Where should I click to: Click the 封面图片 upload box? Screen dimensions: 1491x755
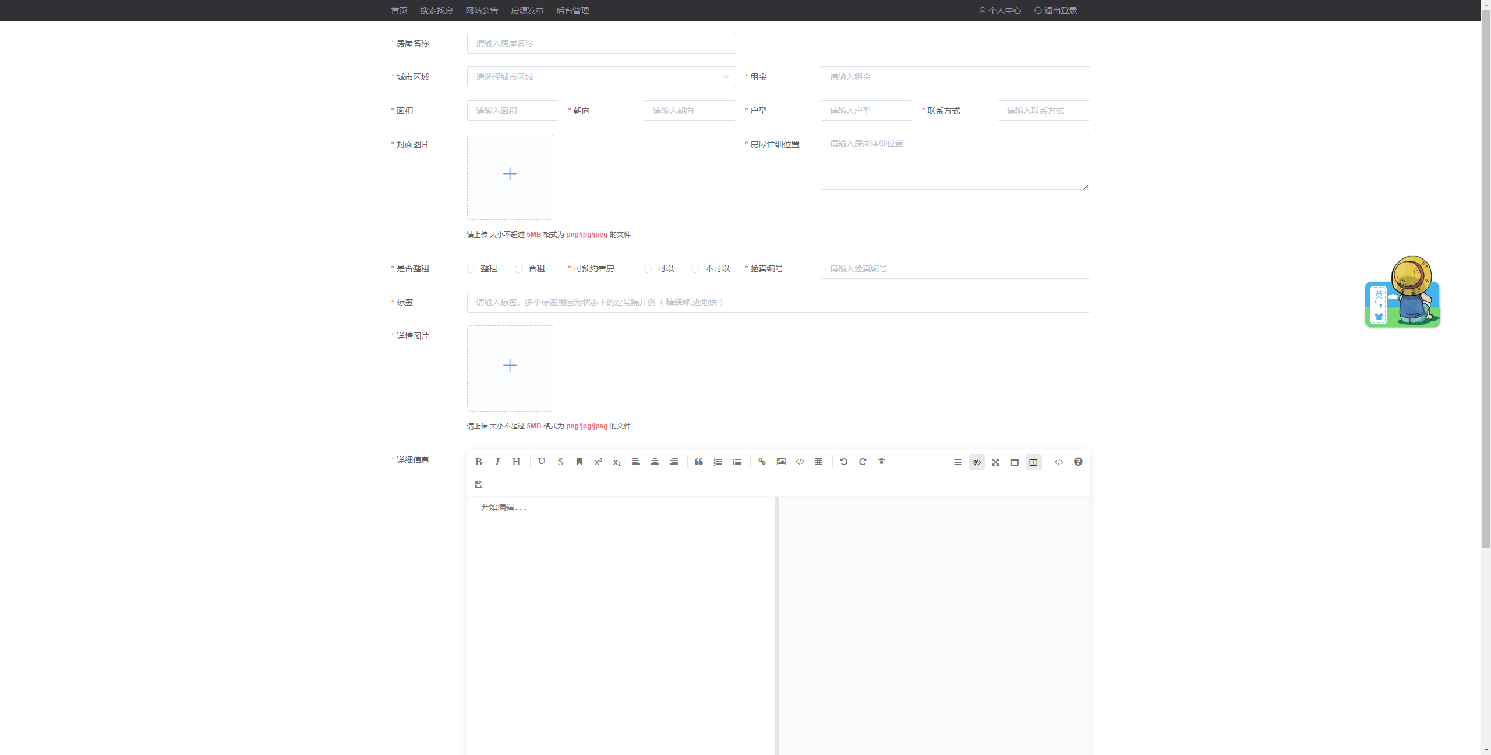[x=510, y=177]
